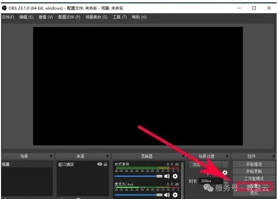278x199 pixels.
Task: Open the 工具 (T) menu
Action: tap(120, 17)
